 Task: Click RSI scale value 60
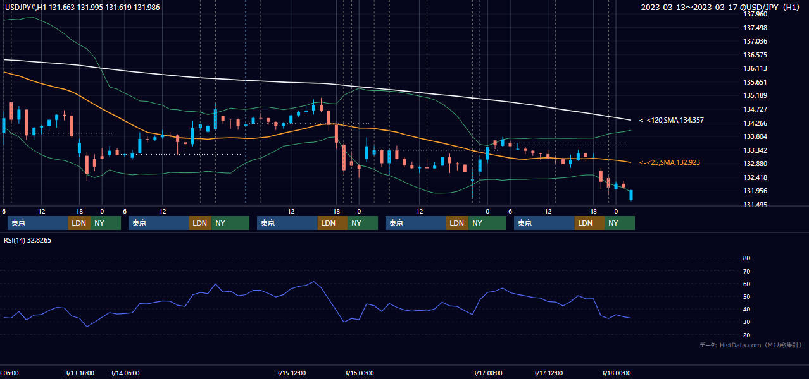click(x=746, y=284)
